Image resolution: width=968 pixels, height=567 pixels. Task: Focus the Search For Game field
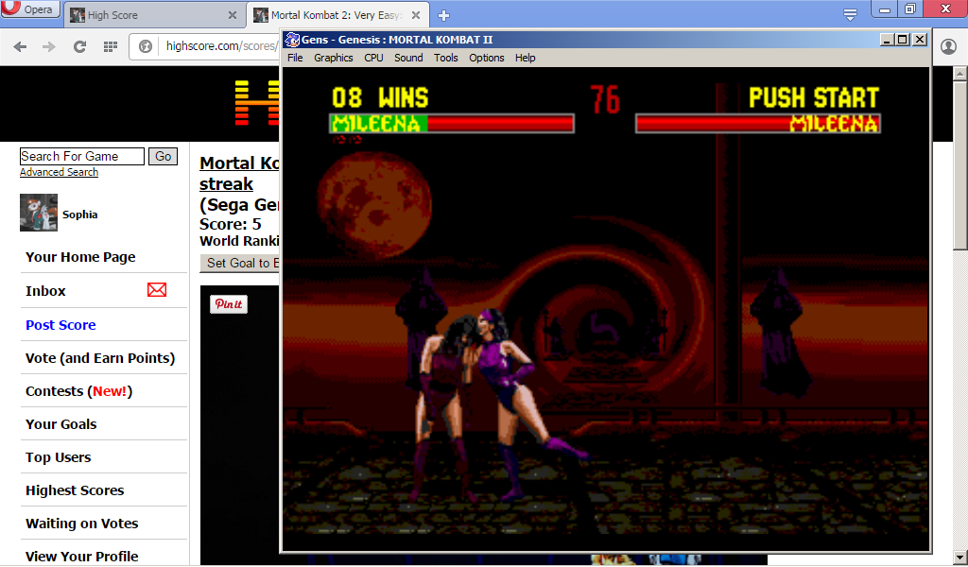(x=81, y=156)
